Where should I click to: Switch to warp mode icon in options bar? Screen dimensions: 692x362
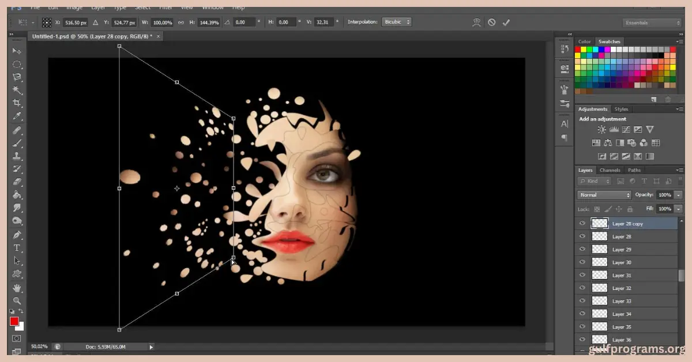point(476,22)
